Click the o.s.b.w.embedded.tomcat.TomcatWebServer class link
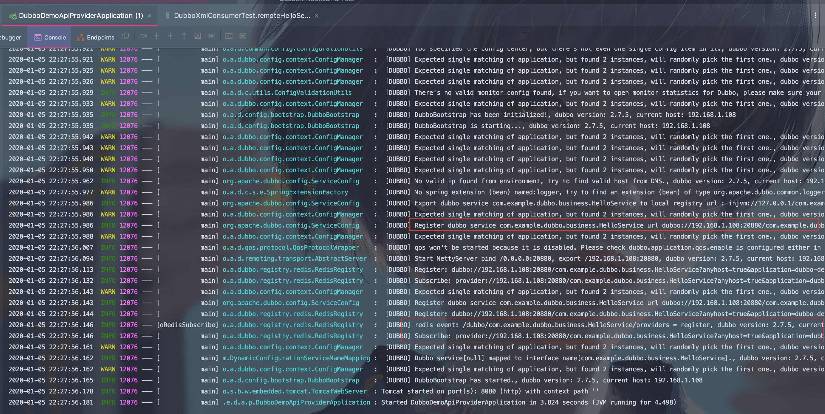The width and height of the screenshot is (825, 414). click(x=294, y=391)
